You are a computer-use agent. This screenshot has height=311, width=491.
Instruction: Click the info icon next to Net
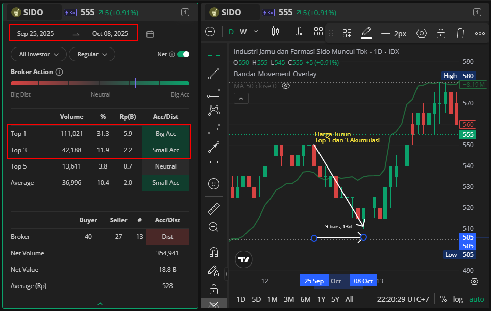pyautogui.click(x=172, y=54)
